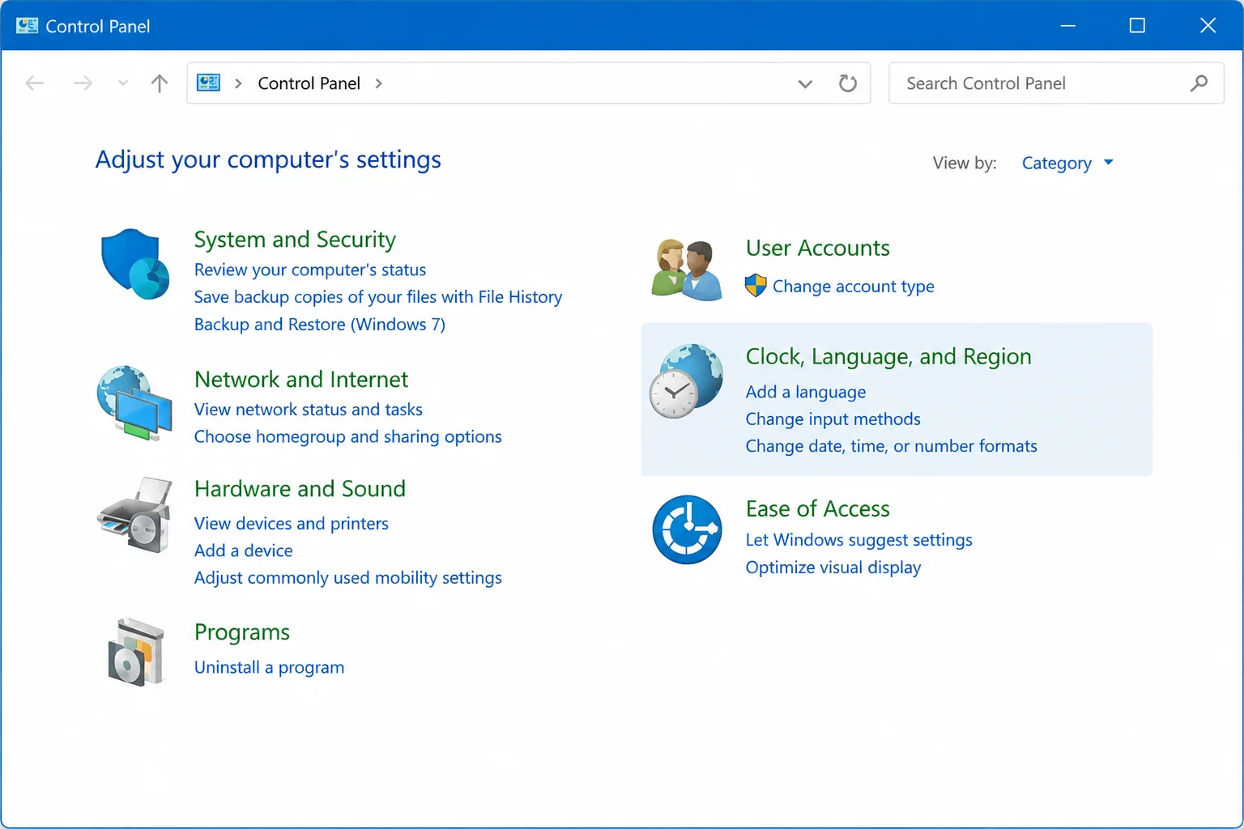Adjust commonly used mobility settings
This screenshot has height=829, width=1244.
point(348,578)
